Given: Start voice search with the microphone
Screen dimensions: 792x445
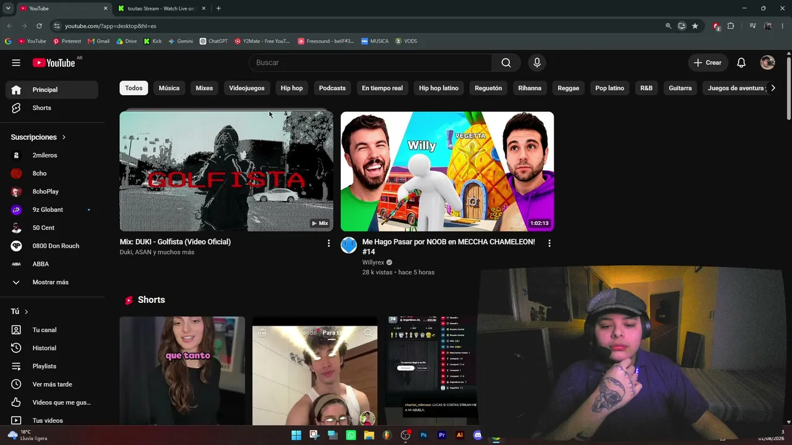Looking at the screenshot, I should coord(537,62).
